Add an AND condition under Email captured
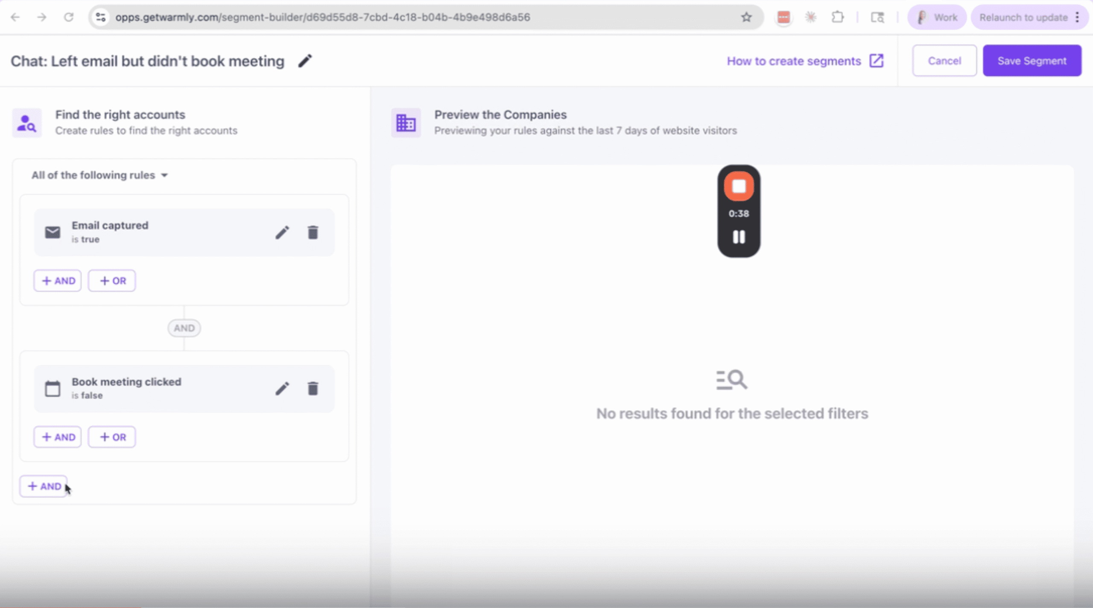1093x608 pixels. pyautogui.click(x=58, y=281)
